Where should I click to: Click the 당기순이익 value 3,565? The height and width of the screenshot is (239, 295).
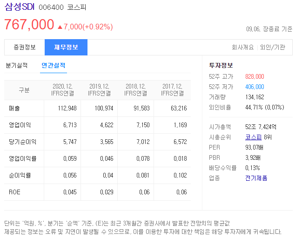point(107,142)
